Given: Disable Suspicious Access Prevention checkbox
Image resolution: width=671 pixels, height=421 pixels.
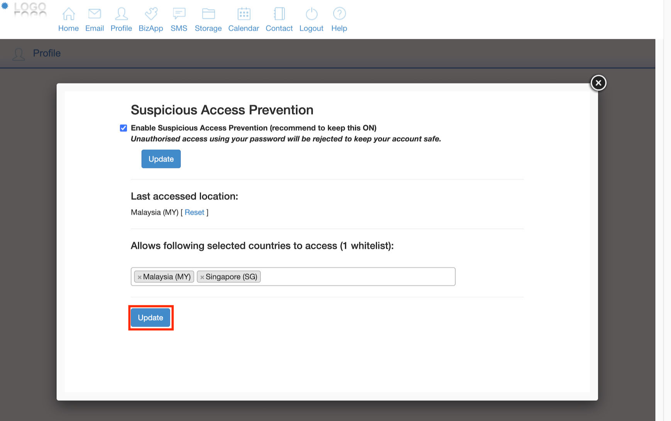Looking at the screenshot, I should 124,128.
